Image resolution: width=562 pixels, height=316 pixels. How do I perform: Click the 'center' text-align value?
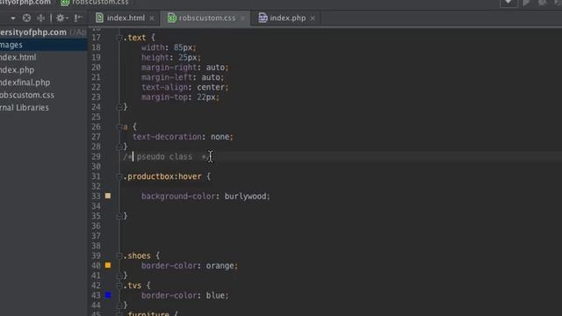point(211,87)
